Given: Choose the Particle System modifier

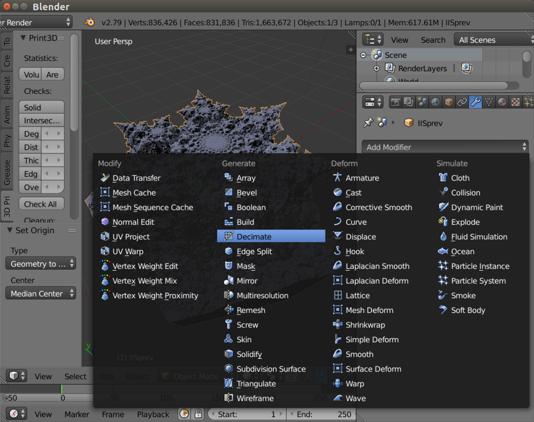Looking at the screenshot, I should point(478,281).
